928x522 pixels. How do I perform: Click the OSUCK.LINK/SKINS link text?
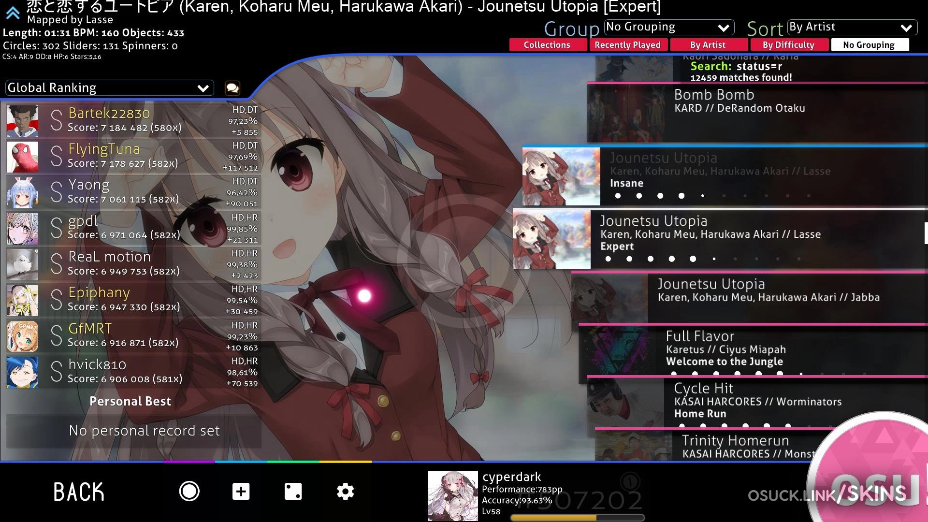(x=826, y=494)
